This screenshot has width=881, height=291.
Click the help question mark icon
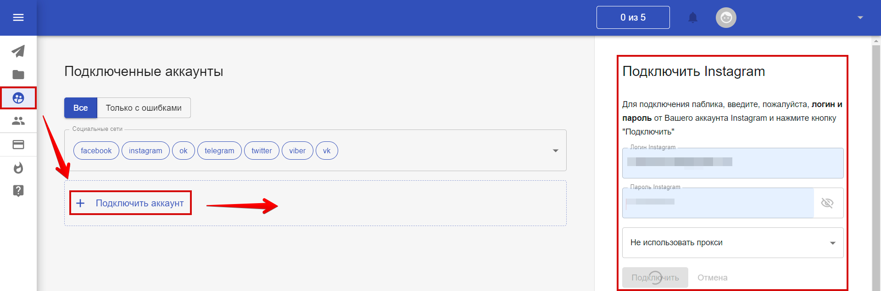click(18, 191)
